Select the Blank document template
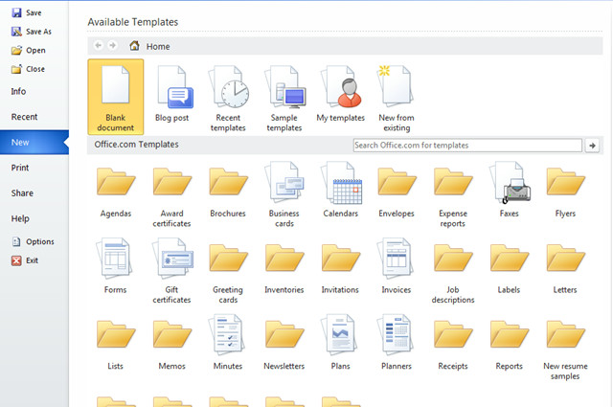 pyautogui.click(x=115, y=96)
